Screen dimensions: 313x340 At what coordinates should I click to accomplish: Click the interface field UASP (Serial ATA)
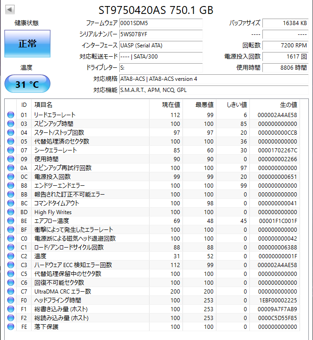click(161, 46)
